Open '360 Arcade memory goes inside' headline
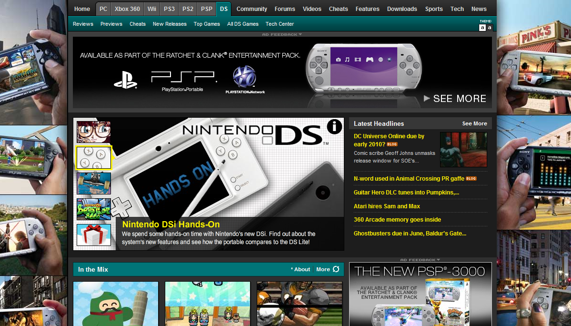Viewport: 571px width, 326px height. coord(397,220)
